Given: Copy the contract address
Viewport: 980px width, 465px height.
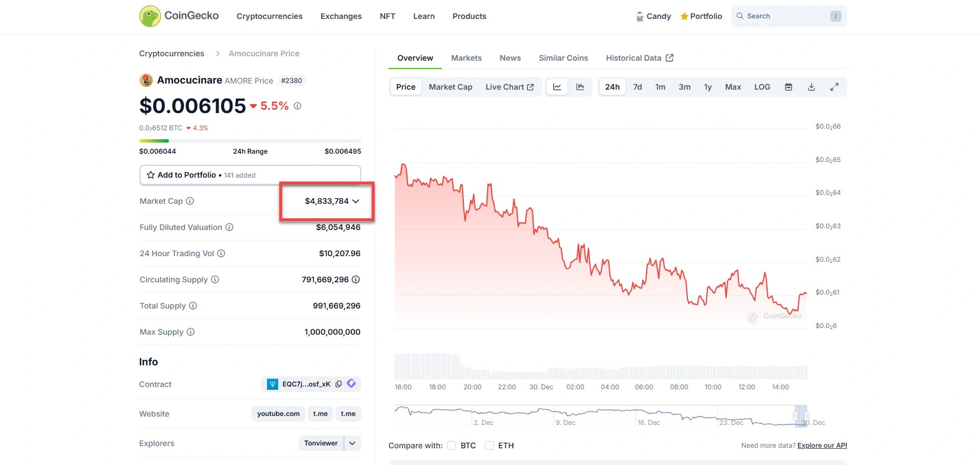Looking at the screenshot, I should tap(338, 384).
